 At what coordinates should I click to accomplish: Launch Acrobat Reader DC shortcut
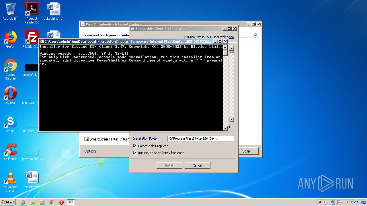pyautogui.click(x=32, y=13)
